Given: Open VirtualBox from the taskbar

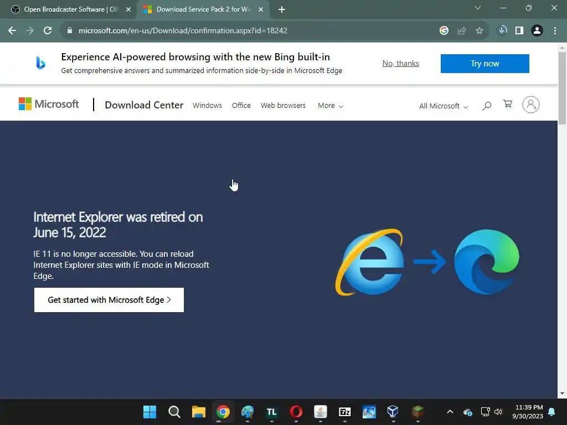Looking at the screenshot, I should pos(393,412).
